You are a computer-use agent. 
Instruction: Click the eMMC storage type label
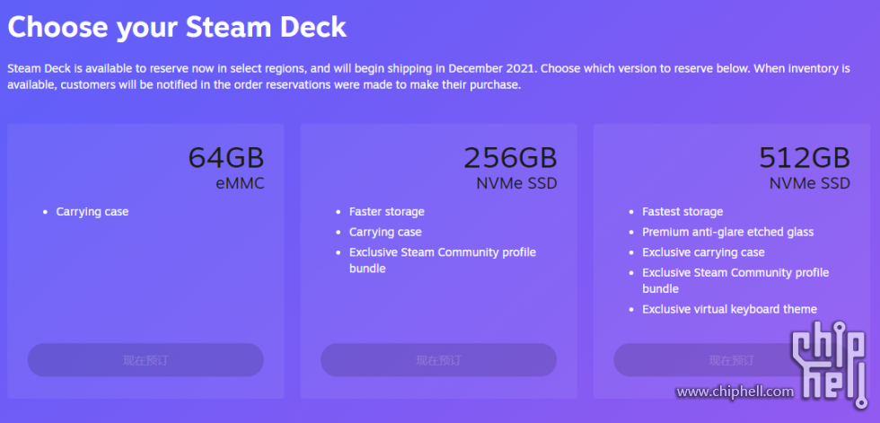pyautogui.click(x=240, y=183)
